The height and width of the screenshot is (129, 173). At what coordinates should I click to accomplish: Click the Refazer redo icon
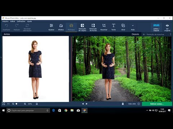pyautogui.click(x=17, y=25)
